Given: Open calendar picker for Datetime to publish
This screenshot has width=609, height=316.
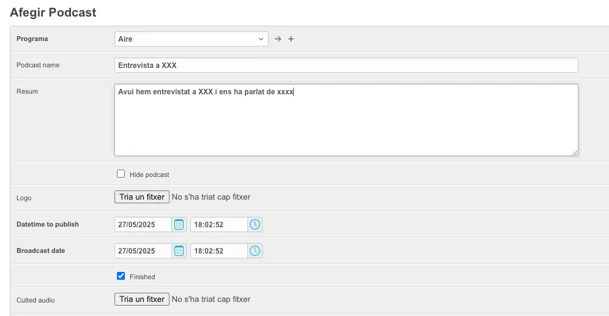Looking at the screenshot, I should click(x=179, y=225).
